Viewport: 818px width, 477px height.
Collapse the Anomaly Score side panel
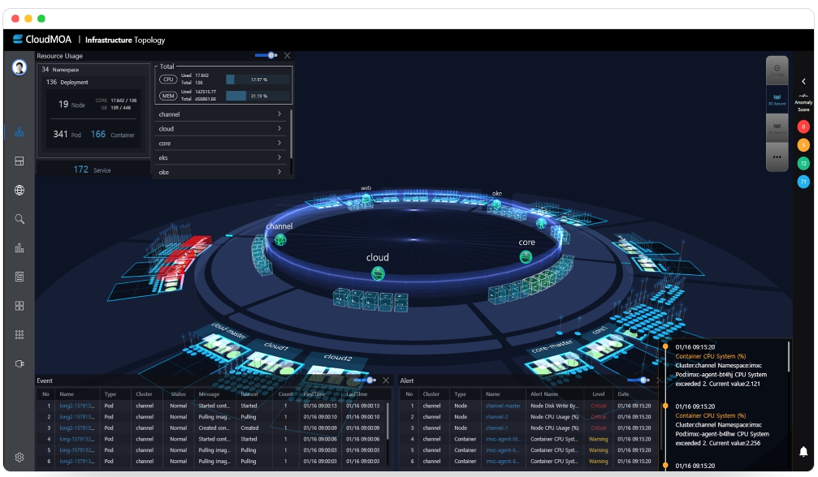tap(803, 81)
